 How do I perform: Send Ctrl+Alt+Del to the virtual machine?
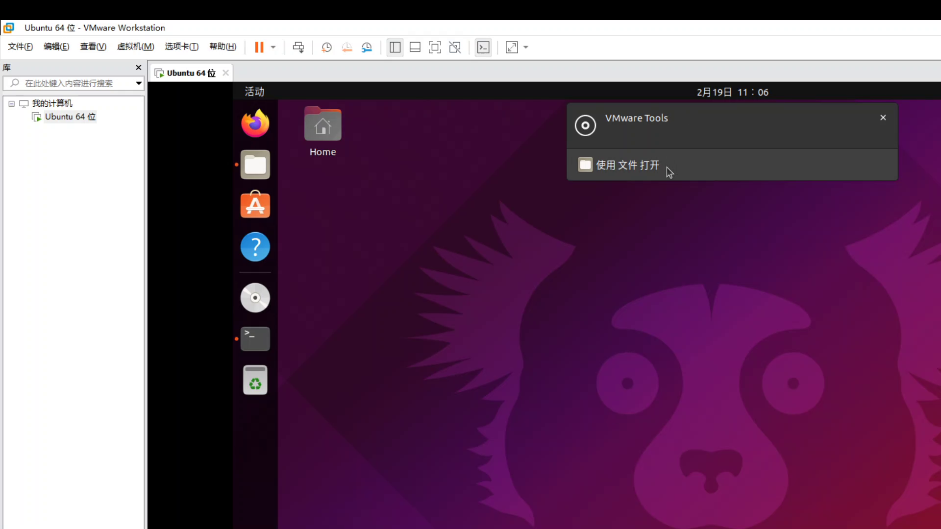(298, 47)
